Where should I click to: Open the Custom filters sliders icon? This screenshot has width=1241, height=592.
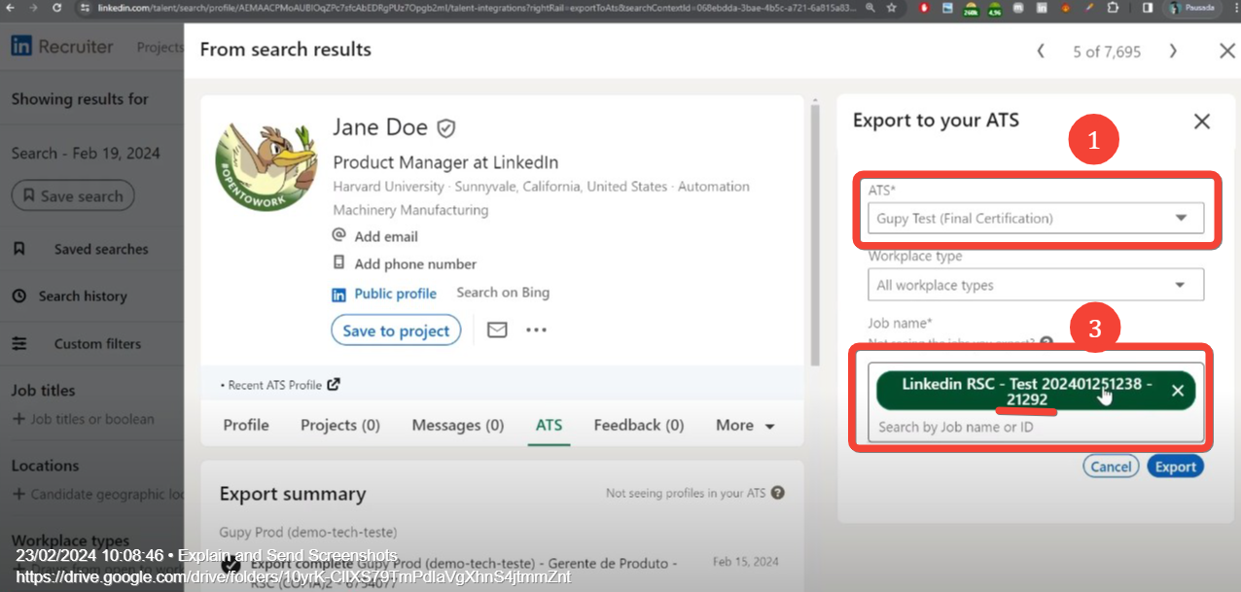point(18,343)
